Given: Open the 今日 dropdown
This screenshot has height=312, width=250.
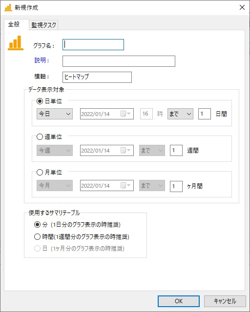Looking at the screenshot, I should pos(55,114).
